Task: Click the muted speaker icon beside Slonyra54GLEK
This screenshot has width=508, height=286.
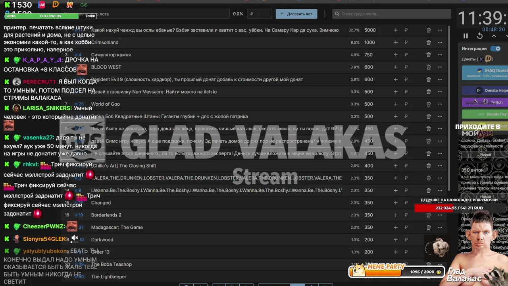Action: [74, 238]
